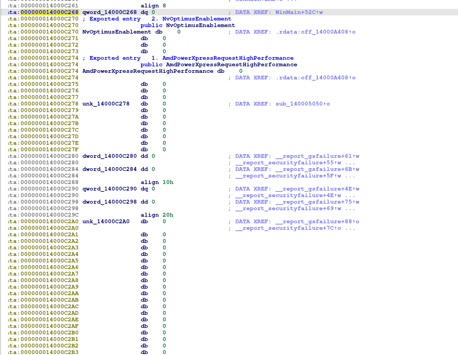This screenshot has width=458, height=355.
Task: Select the qword_14000C268 label
Action: click(x=110, y=12)
